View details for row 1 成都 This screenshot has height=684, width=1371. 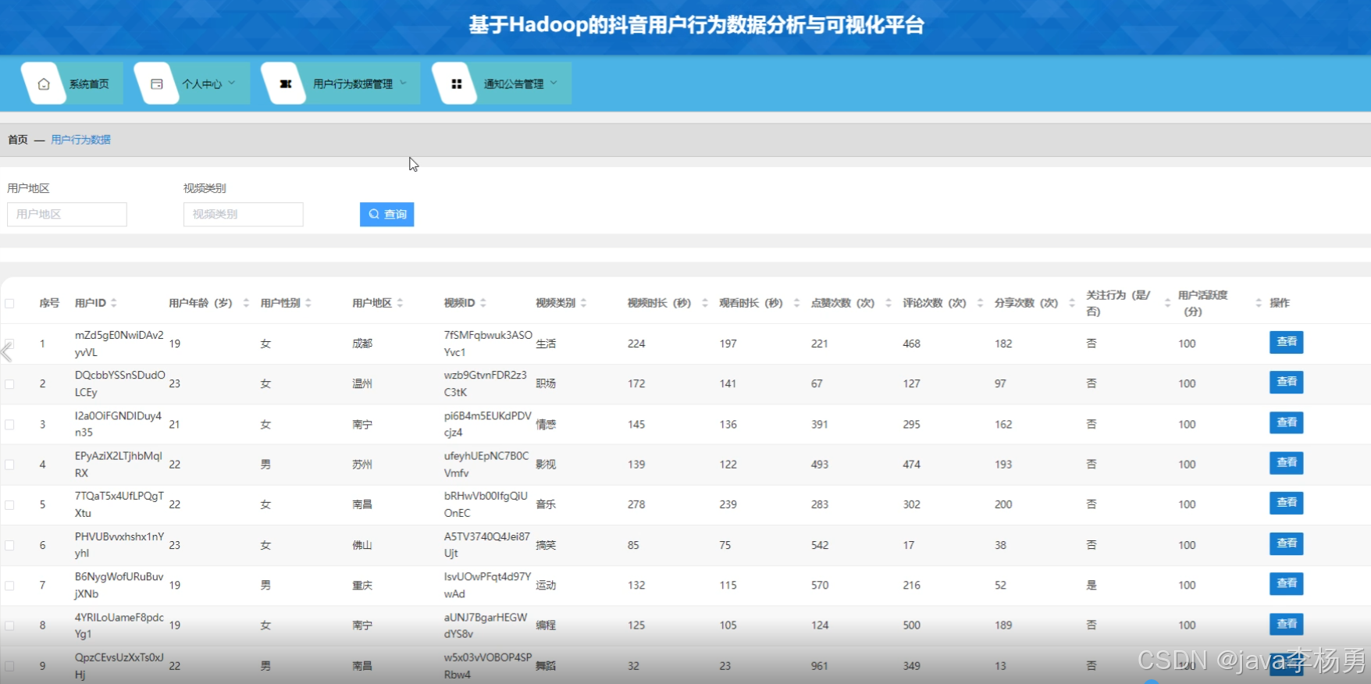(x=1286, y=342)
